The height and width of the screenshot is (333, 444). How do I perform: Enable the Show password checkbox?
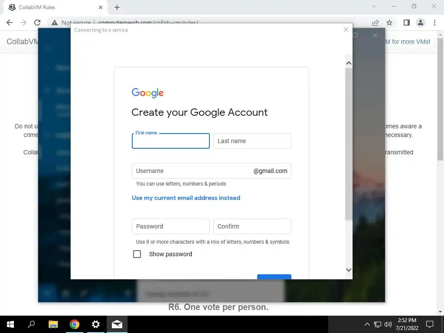(137, 254)
